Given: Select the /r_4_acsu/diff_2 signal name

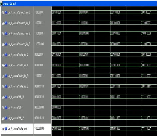Looking at the screenshot, I should coord(16,118).
